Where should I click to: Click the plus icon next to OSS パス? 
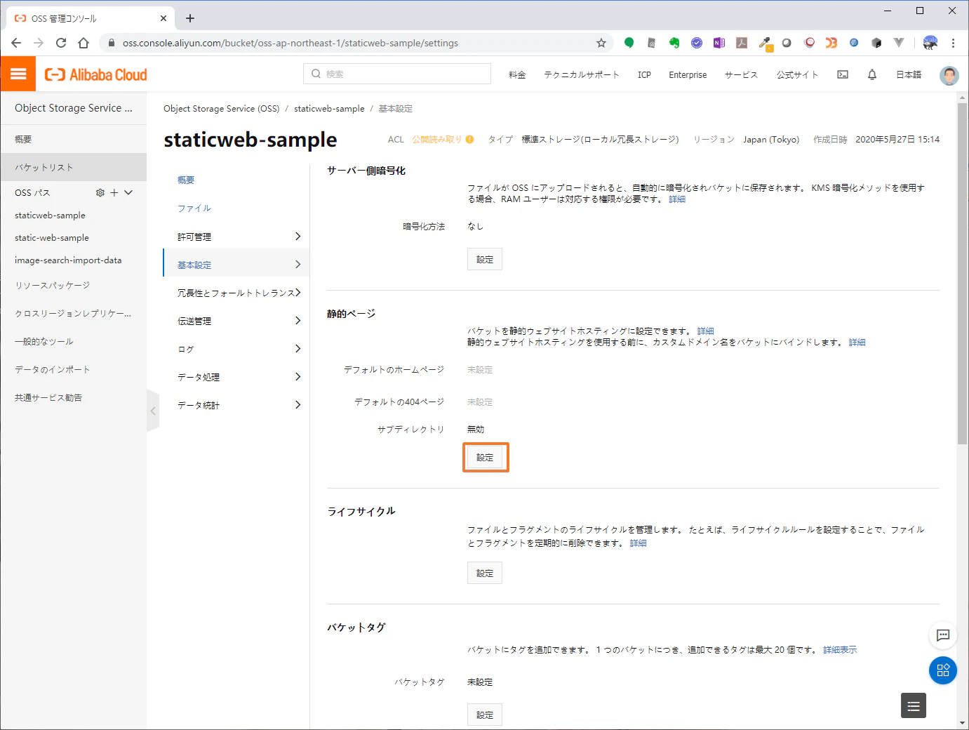[x=114, y=192]
